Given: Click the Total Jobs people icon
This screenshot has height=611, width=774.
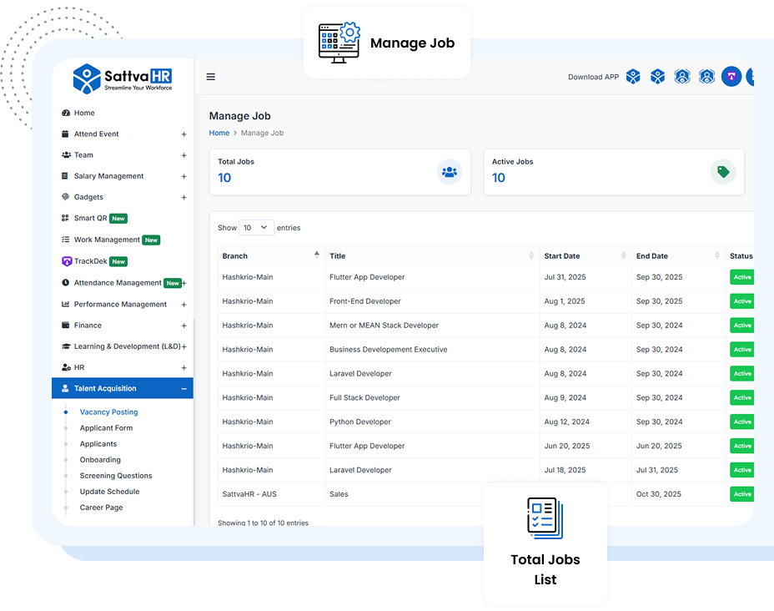Looking at the screenshot, I should click(x=450, y=172).
